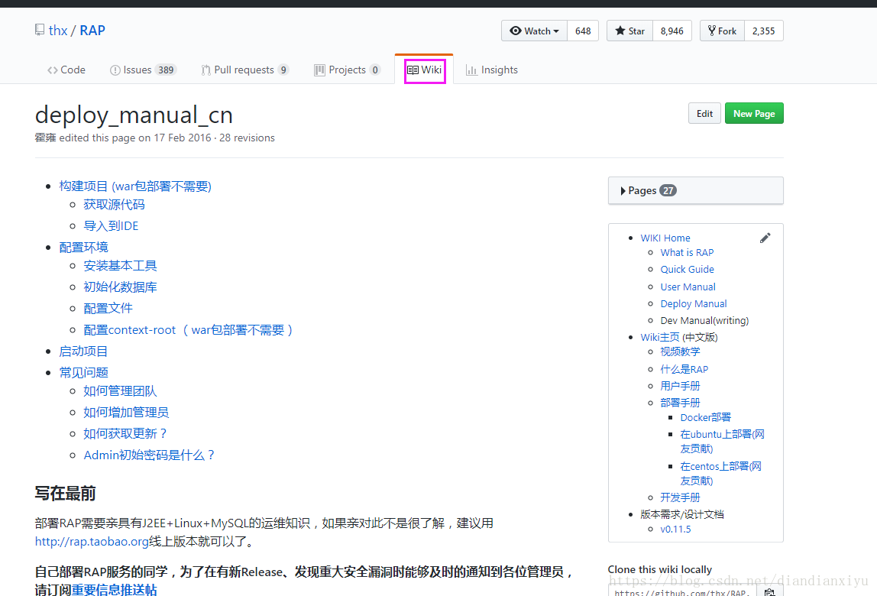The height and width of the screenshot is (596, 877).
Task: Open 什么是RAP sidebar link
Action: [684, 369]
